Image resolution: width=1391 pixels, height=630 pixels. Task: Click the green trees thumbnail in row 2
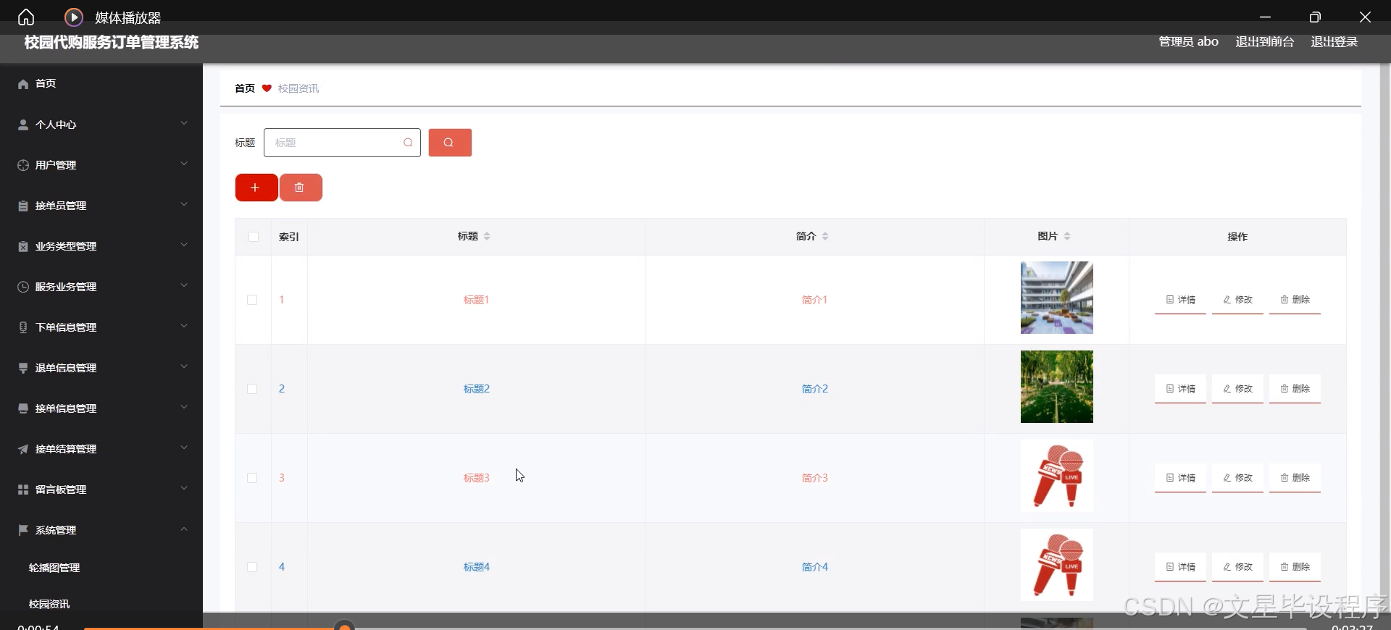[x=1057, y=387]
